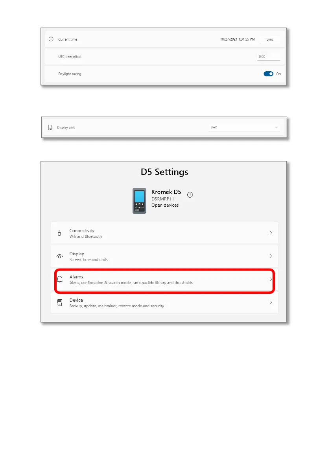Open Connectivity Wifi and Bluetooth settings
The width and height of the screenshot is (330, 469).
coord(164,233)
